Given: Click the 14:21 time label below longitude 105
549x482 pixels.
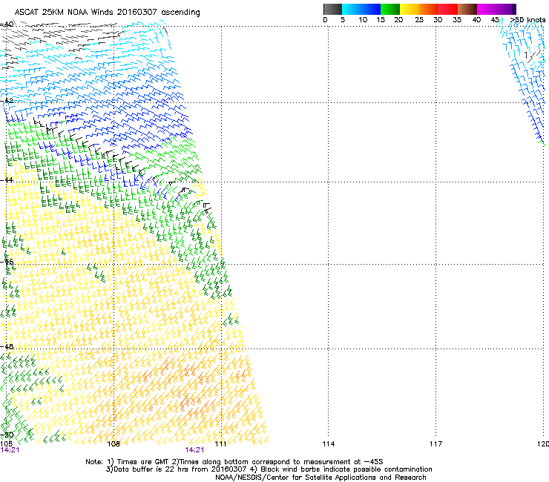Looking at the screenshot, I should pyautogui.click(x=10, y=450).
